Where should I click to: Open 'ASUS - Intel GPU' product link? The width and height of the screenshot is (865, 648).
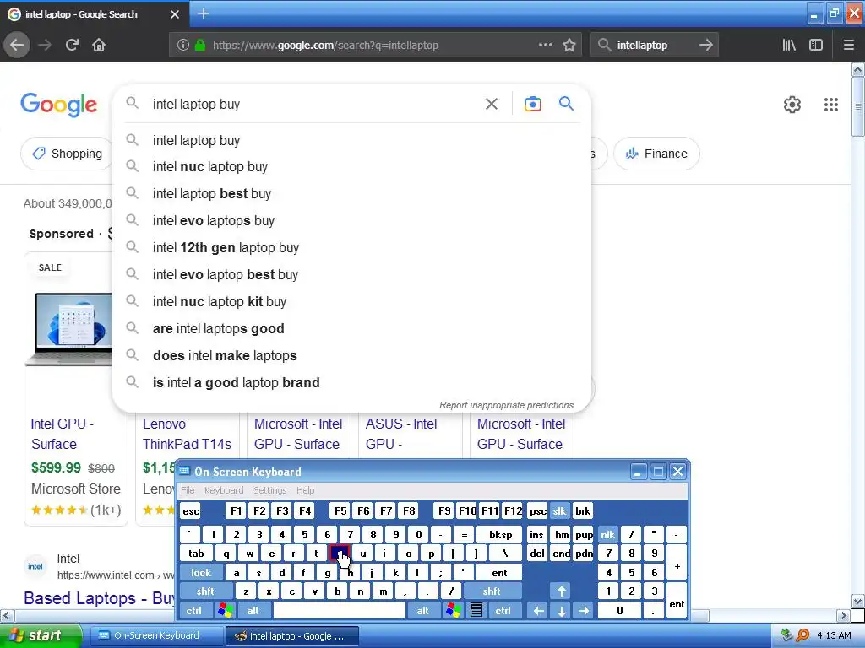pos(401,435)
